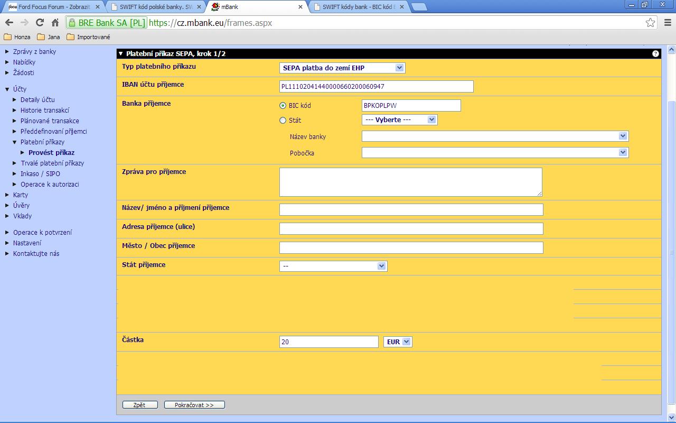Open the EUR currency dropdown
676x423 pixels.
(398, 342)
